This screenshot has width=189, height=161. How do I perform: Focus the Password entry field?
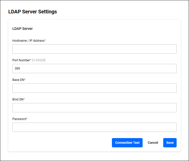[x=94, y=127]
